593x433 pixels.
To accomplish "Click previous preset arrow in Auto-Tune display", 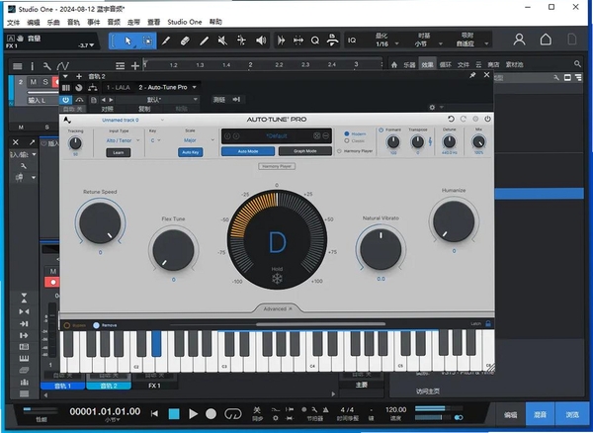I will coord(227,136).
